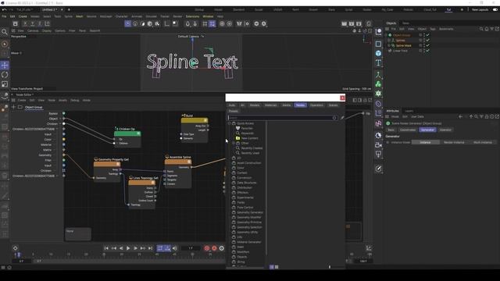Viewport: 500px width, 281px height.
Task: Click the Undo arrow in title bar
Action: (x=4, y=10)
